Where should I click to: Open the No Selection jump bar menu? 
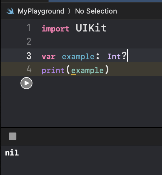click(x=96, y=11)
